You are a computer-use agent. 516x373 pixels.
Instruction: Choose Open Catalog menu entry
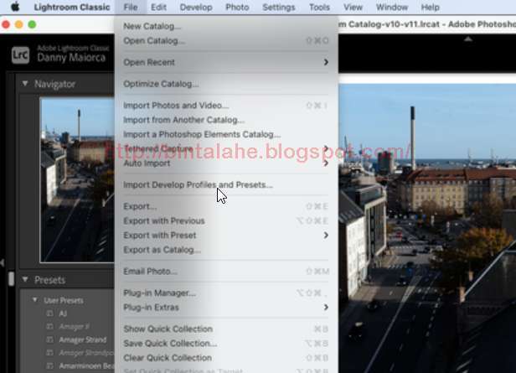pos(226,40)
